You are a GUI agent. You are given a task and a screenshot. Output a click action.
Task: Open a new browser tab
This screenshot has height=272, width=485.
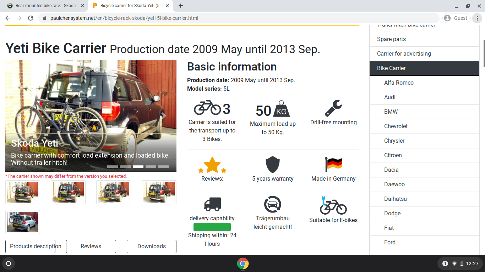click(181, 6)
